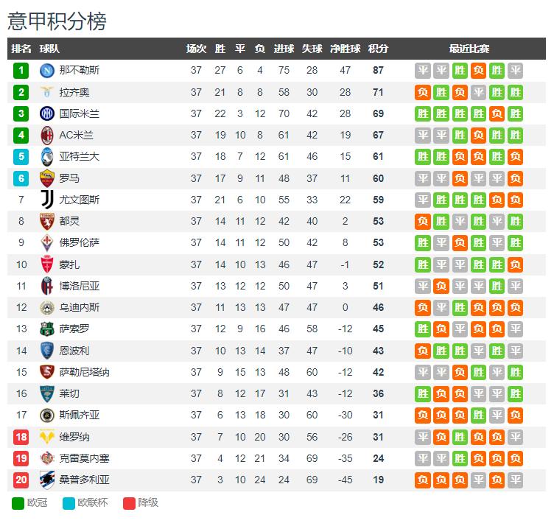This screenshot has width=554, height=526.
Task: Click the red 降级 legend swatch
Action: point(129,503)
